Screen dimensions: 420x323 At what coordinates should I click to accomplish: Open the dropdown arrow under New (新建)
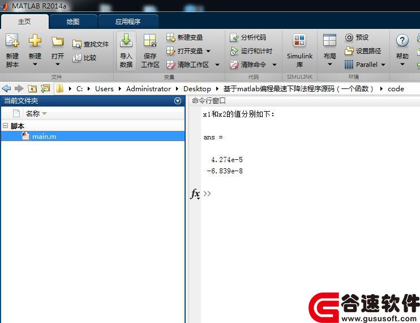point(35,65)
